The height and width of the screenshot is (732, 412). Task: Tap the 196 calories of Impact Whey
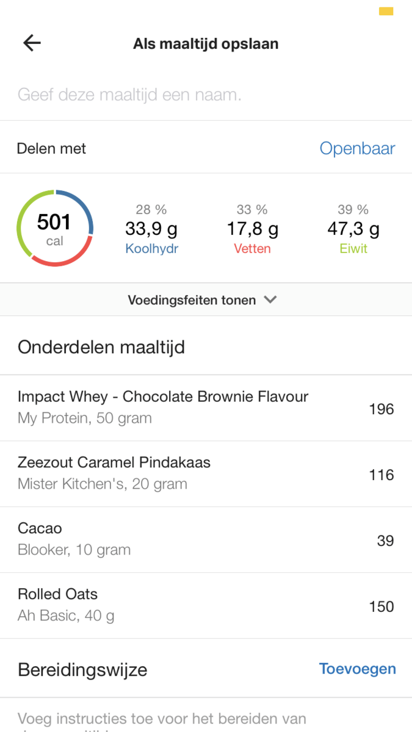(381, 409)
